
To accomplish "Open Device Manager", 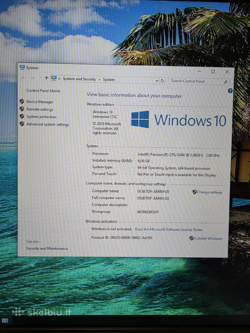I will 40,102.
